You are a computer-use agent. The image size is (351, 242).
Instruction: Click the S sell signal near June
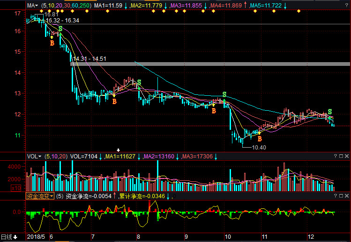point(60,29)
